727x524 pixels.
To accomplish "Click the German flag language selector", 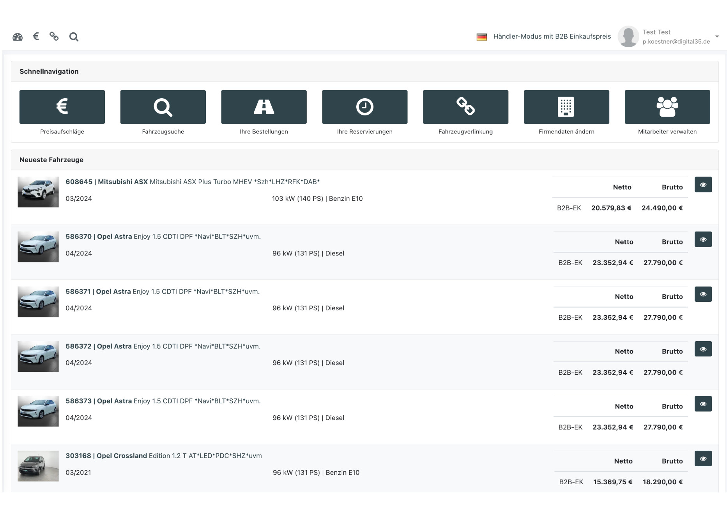I will coord(481,37).
